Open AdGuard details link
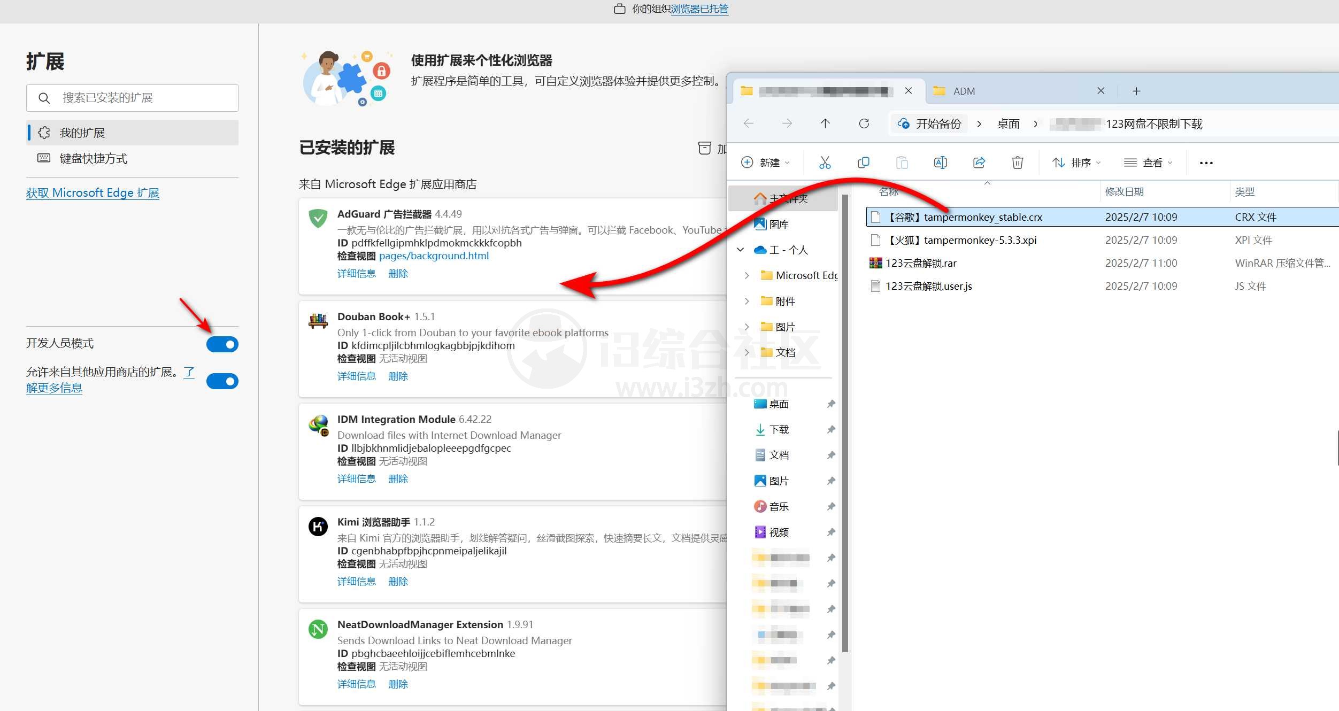This screenshot has height=711, width=1339. click(x=357, y=273)
